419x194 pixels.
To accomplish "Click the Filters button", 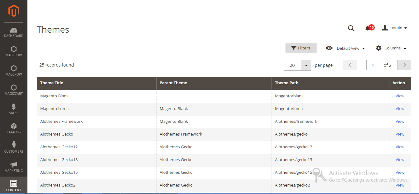I will [301, 48].
